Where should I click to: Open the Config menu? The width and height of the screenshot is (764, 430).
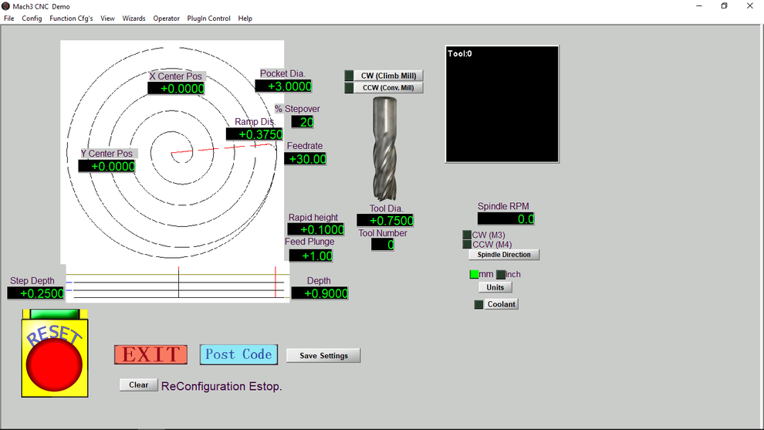point(32,19)
